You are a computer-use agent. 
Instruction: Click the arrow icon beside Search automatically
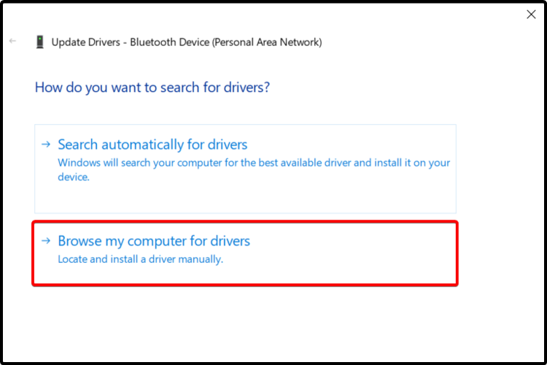pos(46,144)
